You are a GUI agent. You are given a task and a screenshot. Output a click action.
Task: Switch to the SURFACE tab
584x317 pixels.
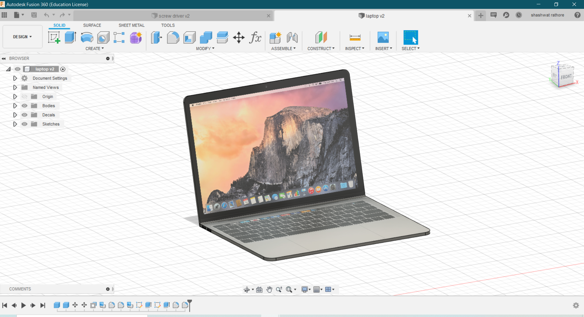tap(92, 25)
